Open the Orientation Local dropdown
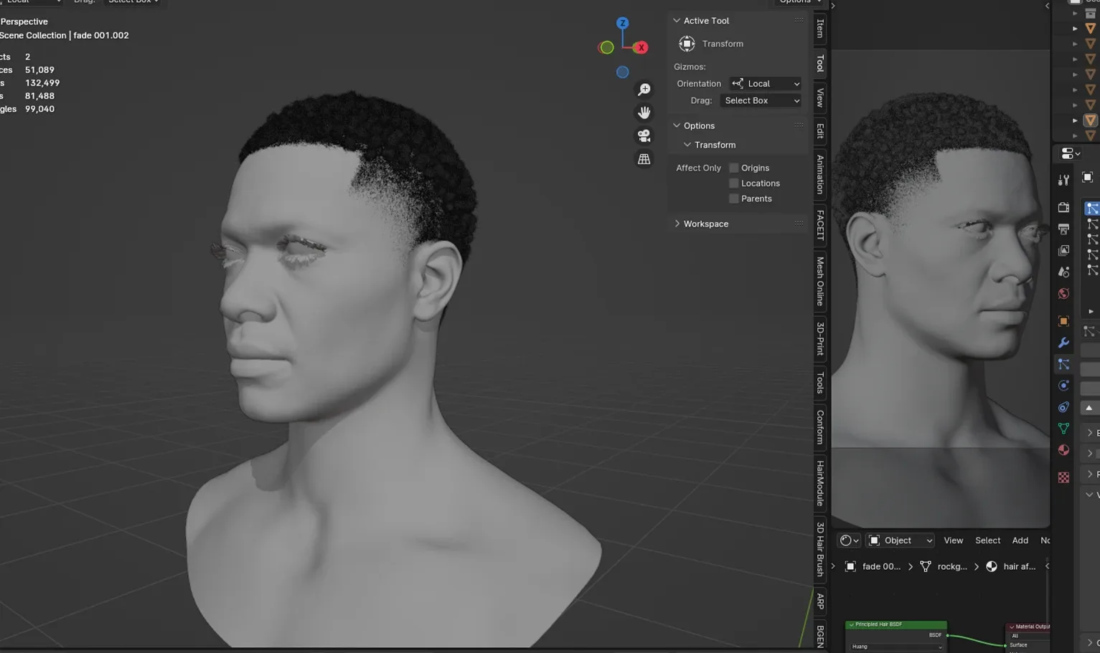Viewport: 1100px width, 653px height. point(765,84)
